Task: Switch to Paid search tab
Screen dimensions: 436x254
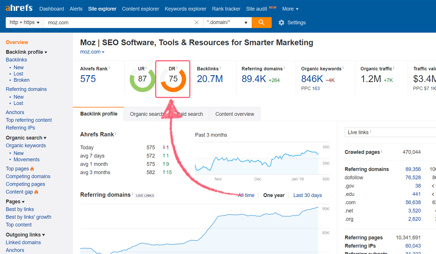Action: point(190,114)
